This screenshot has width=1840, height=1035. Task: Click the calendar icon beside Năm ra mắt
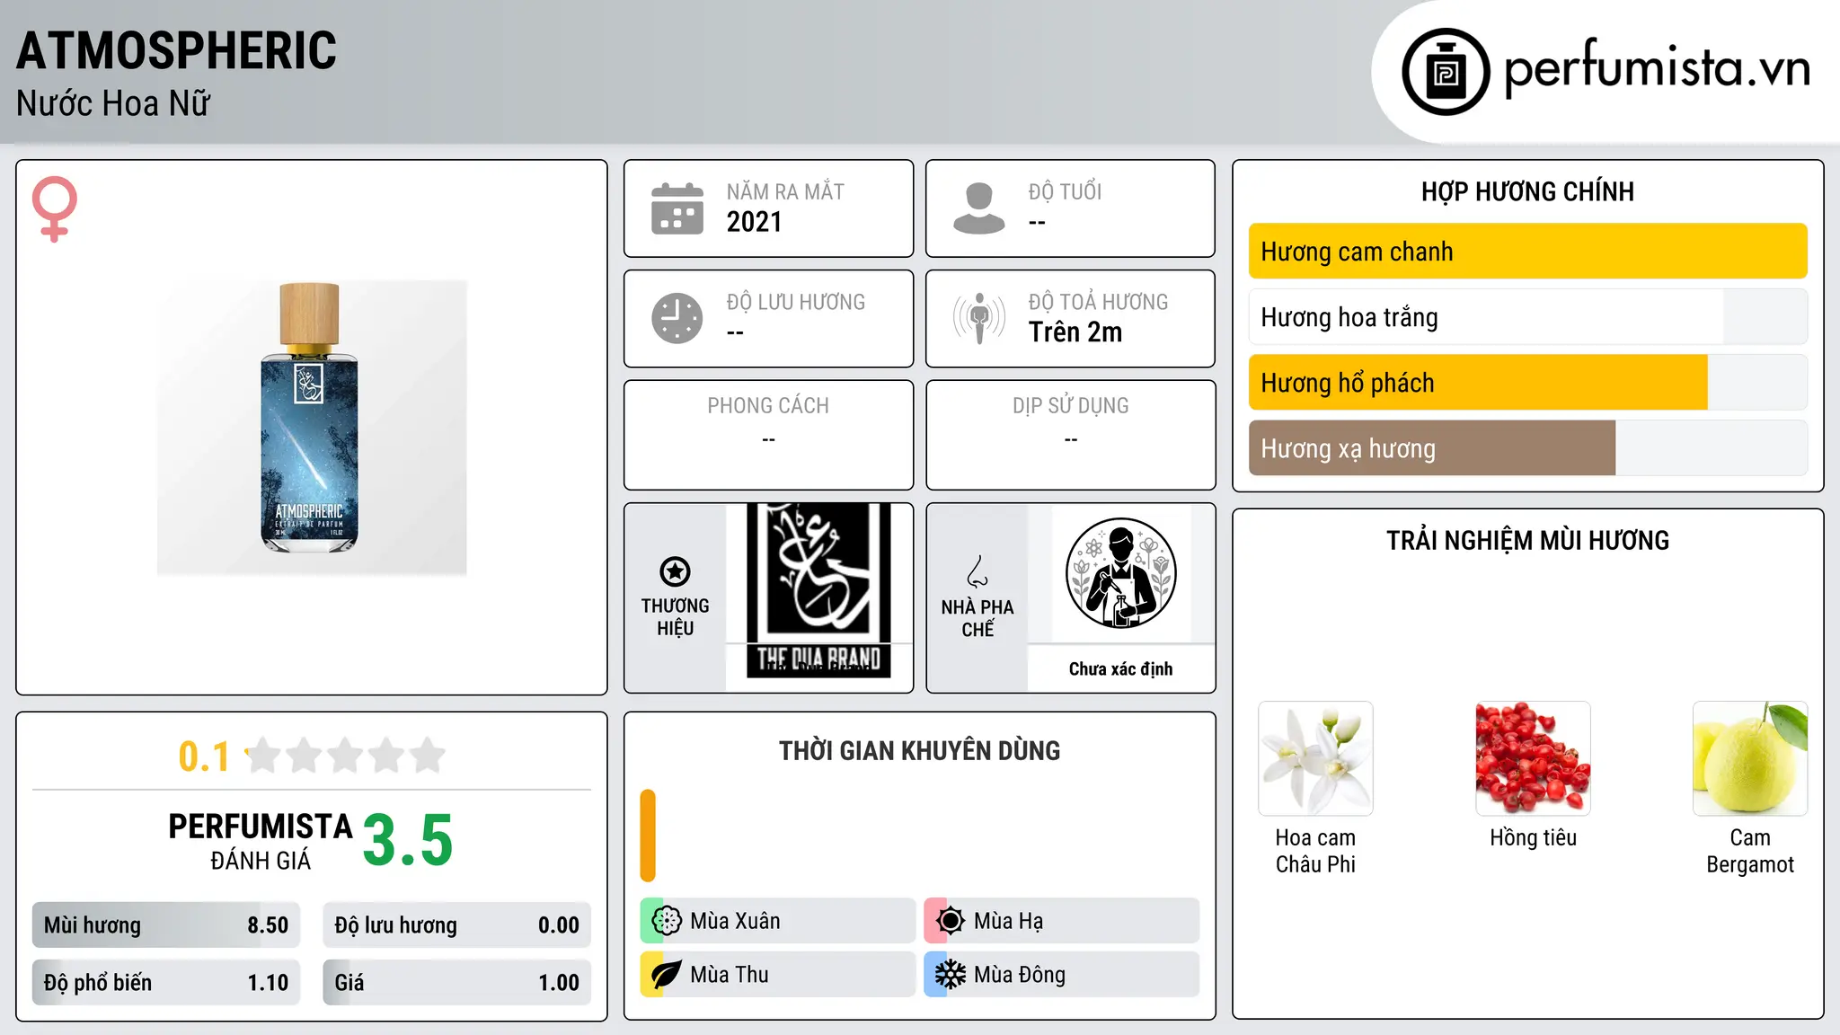click(677, 208)
